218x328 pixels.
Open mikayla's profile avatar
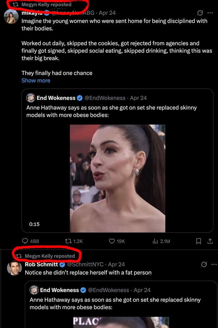(x=11, y=17)
